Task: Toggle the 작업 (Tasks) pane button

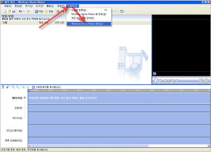Action: point(39,12)
